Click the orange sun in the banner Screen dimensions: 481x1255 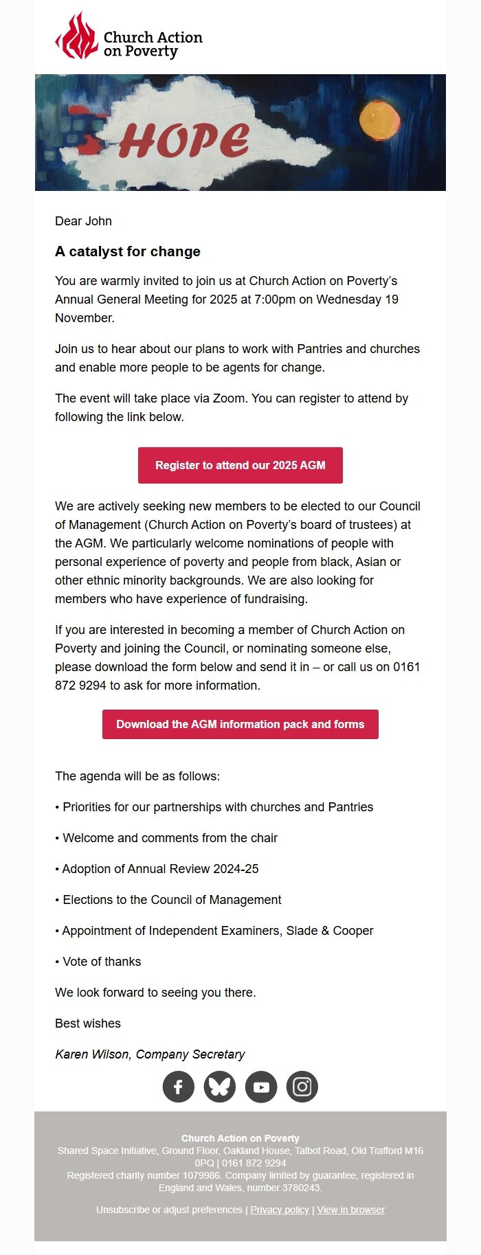pos(380,119)
